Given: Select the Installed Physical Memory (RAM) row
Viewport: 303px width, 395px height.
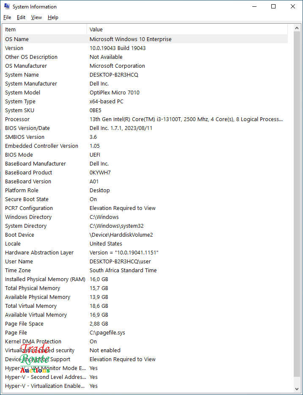Looking at the screenshot, I should pyautogui.click(x=145, y=279).
